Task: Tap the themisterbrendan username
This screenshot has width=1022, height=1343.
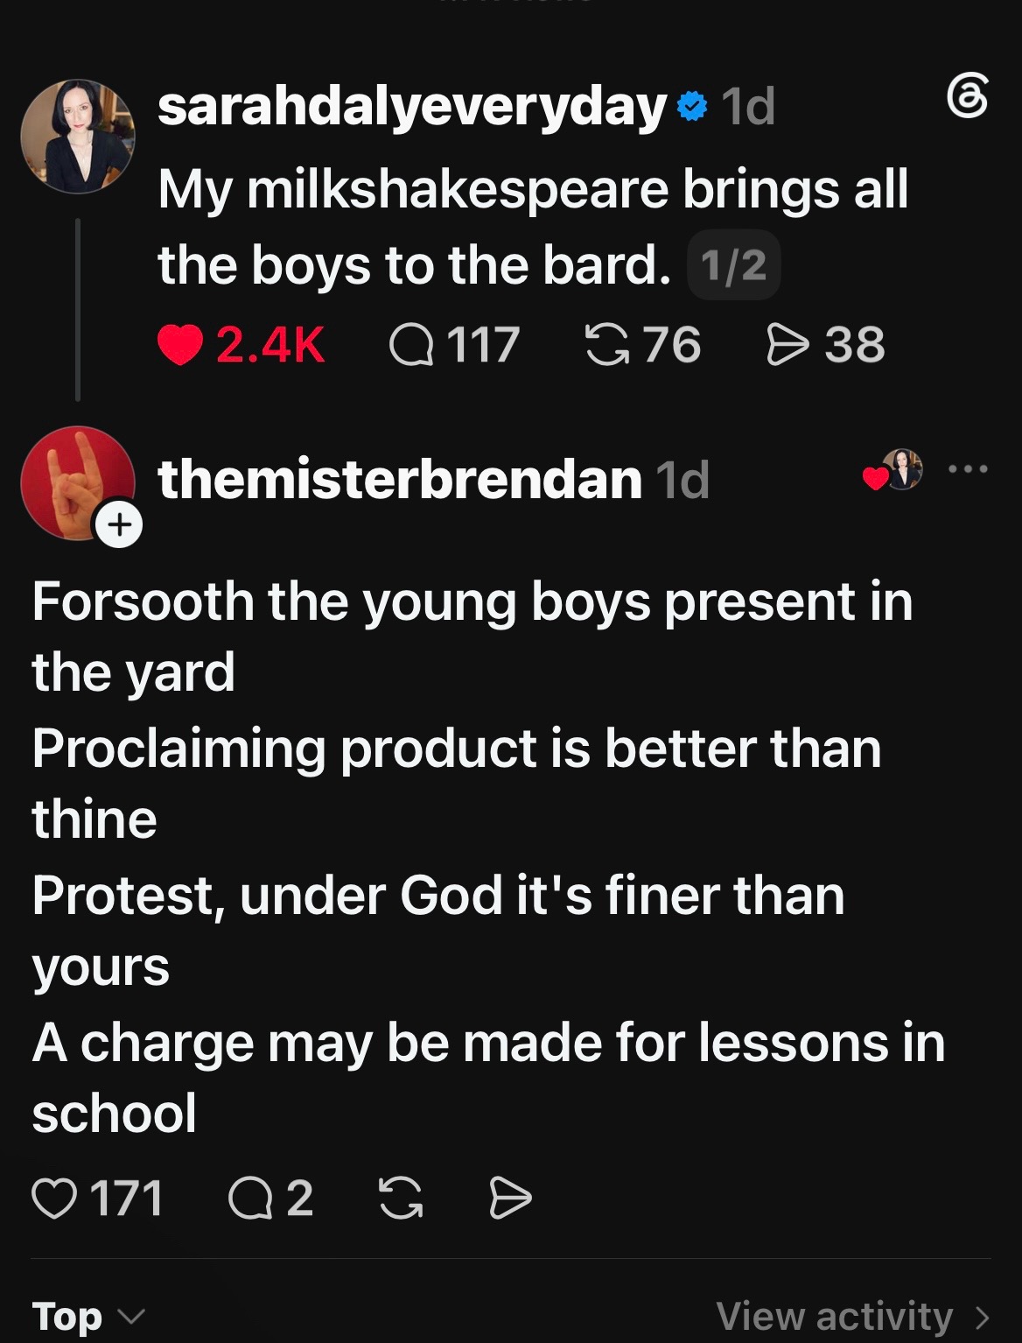Action: click(400, 480)
